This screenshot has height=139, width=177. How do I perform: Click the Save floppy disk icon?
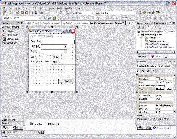tap(22, 13)
